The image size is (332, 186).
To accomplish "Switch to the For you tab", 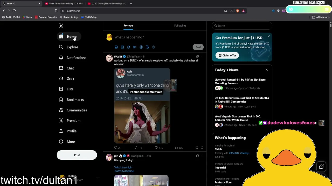I will coord(128,26).
